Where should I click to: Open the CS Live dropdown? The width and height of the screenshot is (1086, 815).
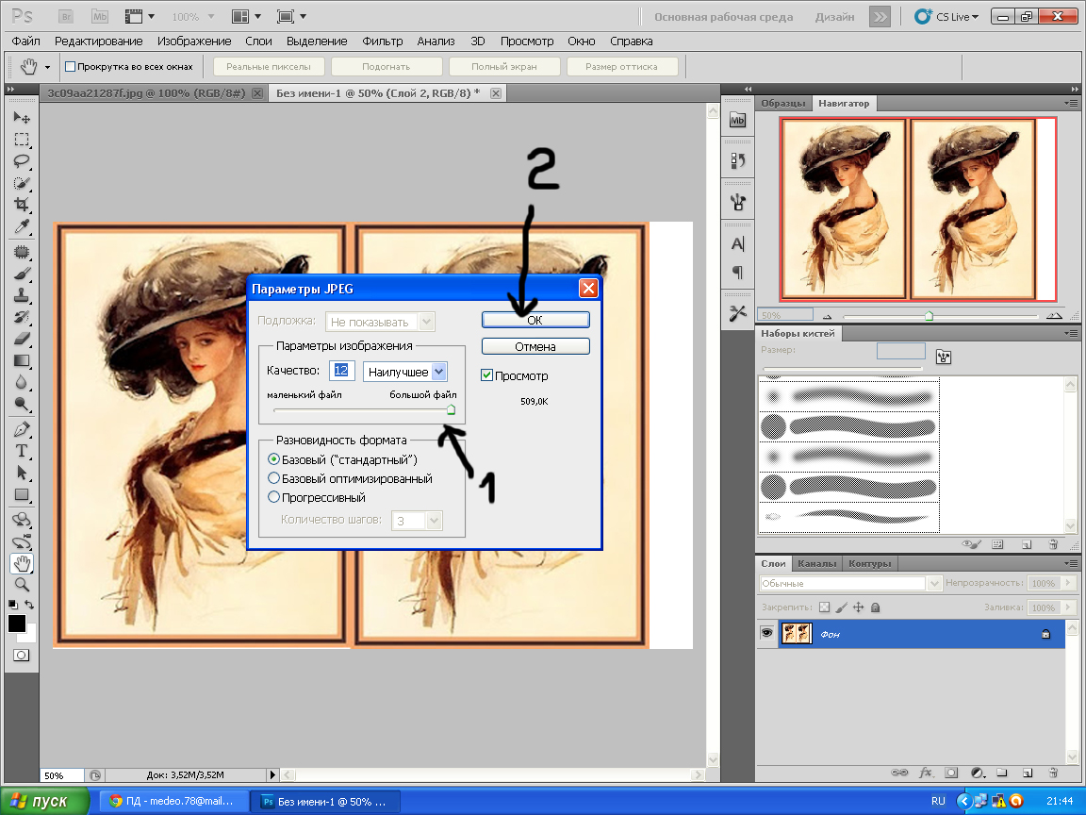(946, 17)
